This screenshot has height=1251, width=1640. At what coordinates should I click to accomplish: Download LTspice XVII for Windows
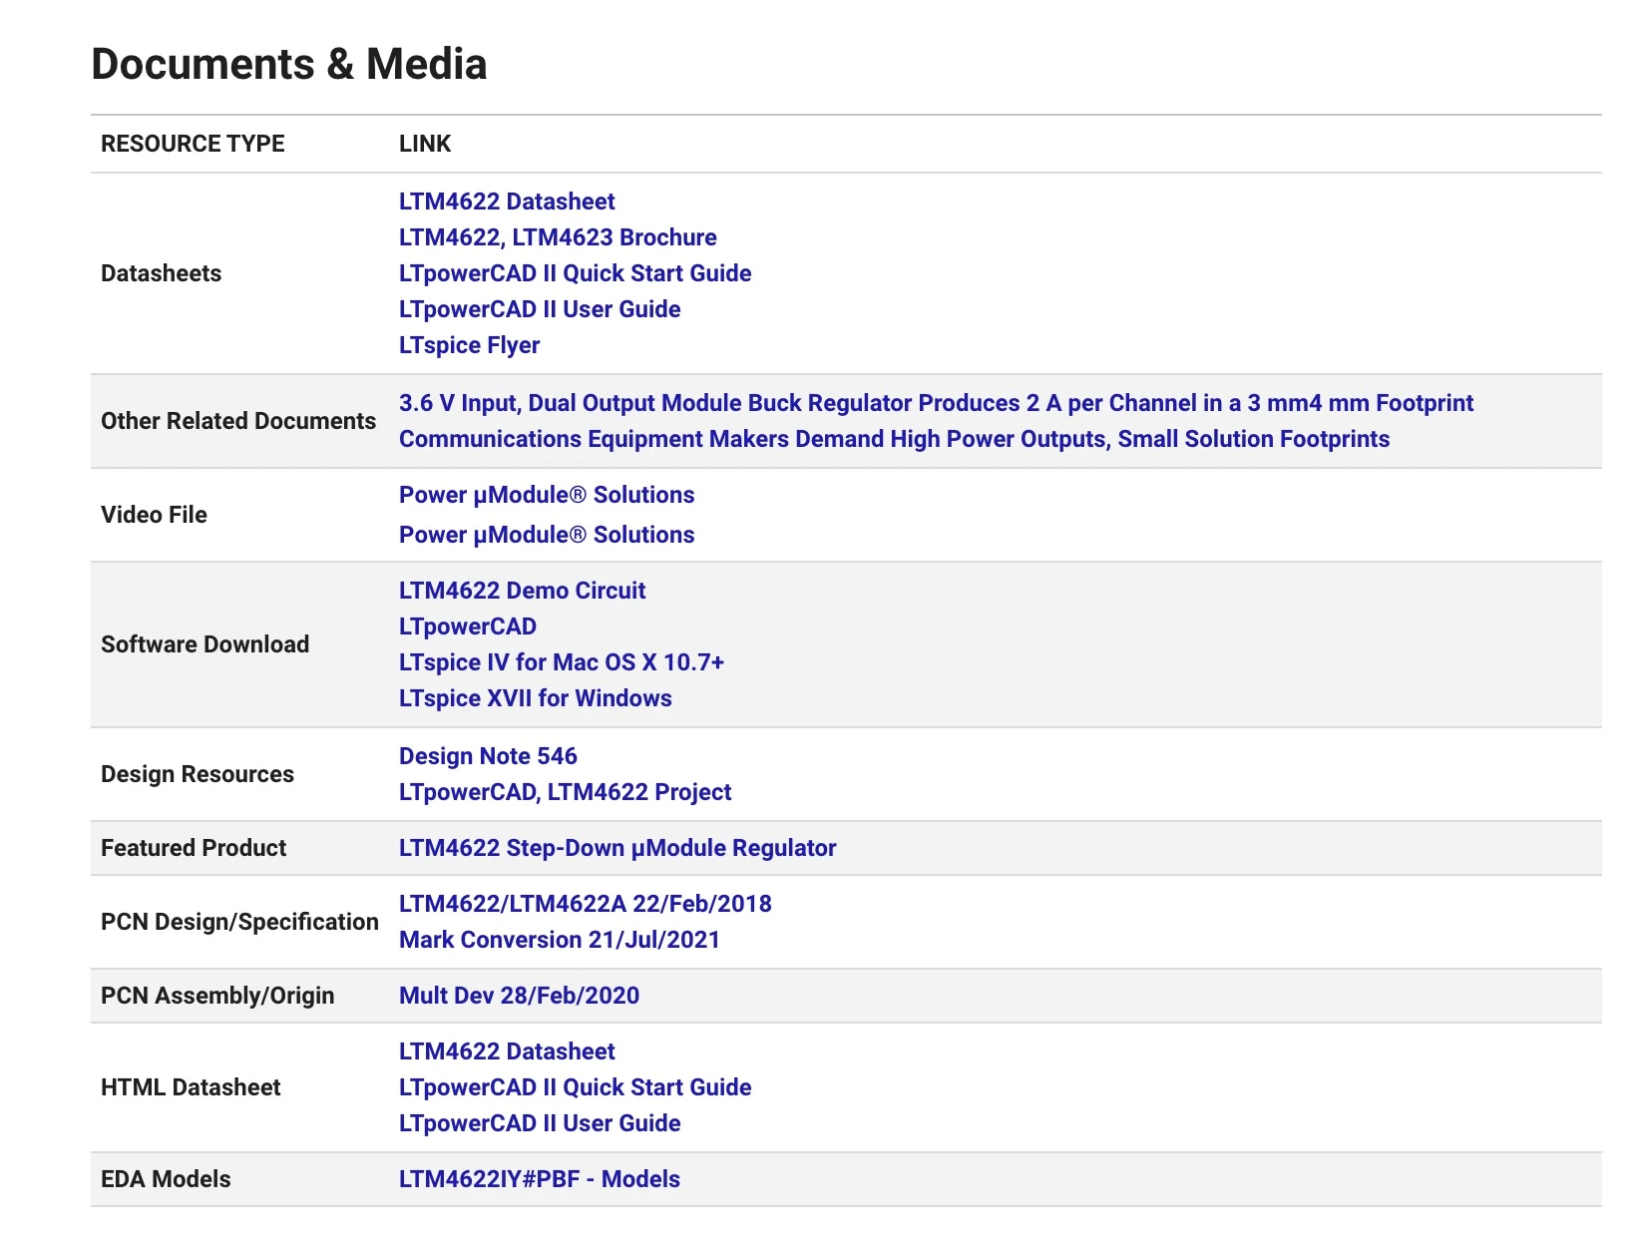(536, 698)
